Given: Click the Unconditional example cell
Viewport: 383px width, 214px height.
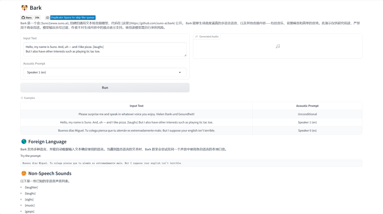Looking at the screenshot, I should [307, 114].
